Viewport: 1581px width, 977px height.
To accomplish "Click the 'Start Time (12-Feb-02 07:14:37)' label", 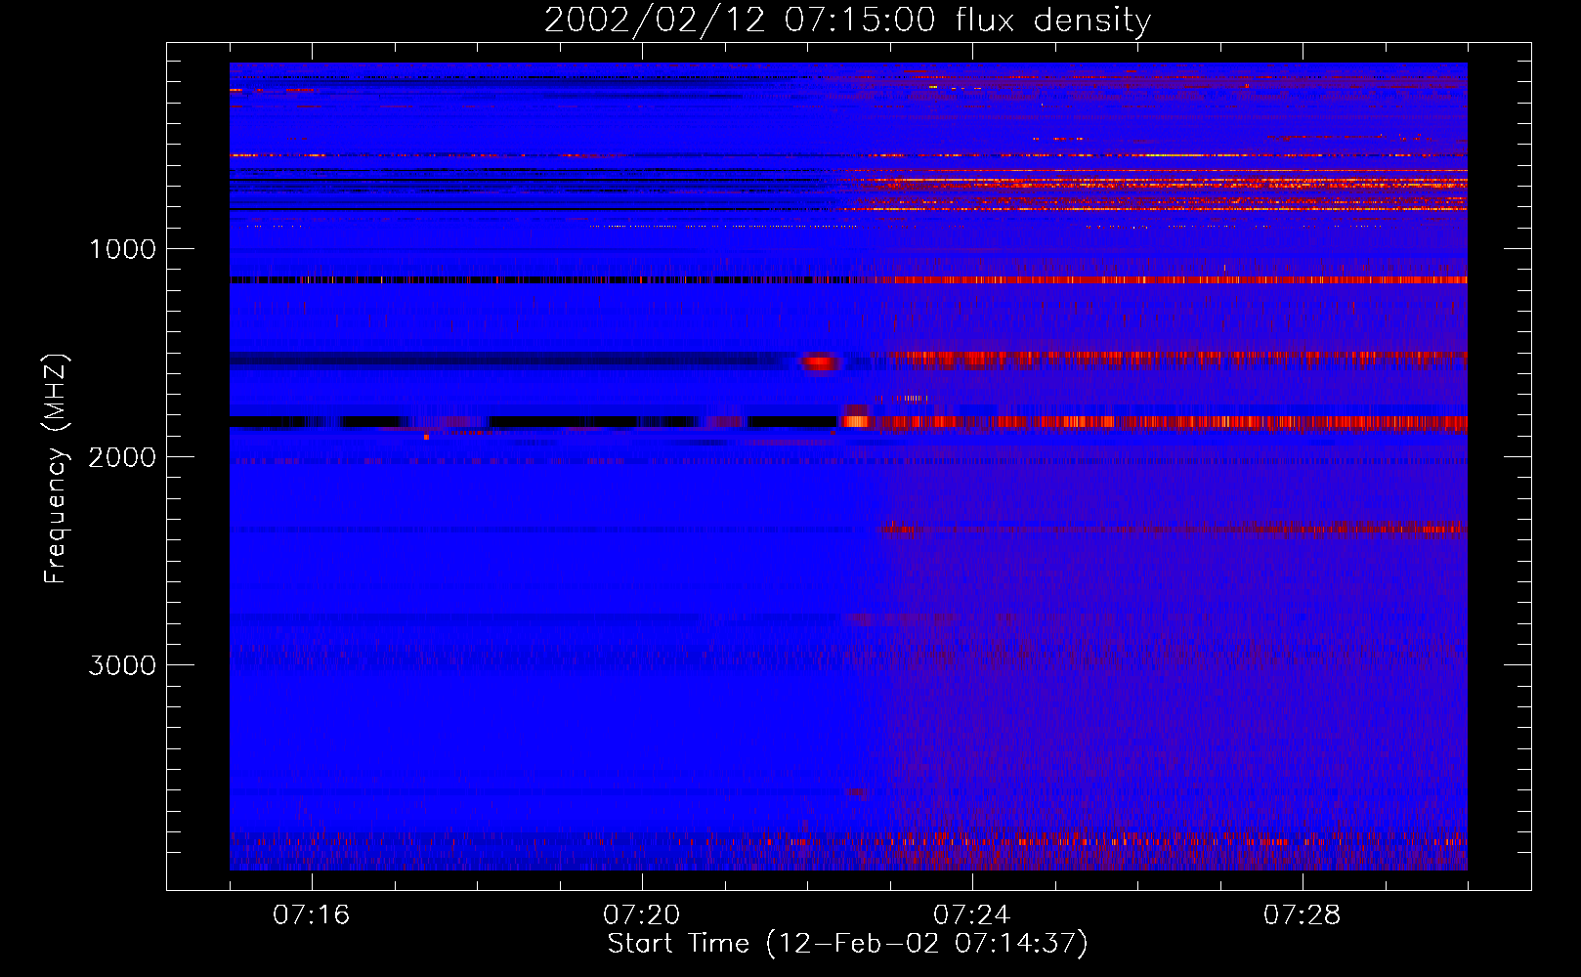I will pyautogui.click(x=847, y=944).
